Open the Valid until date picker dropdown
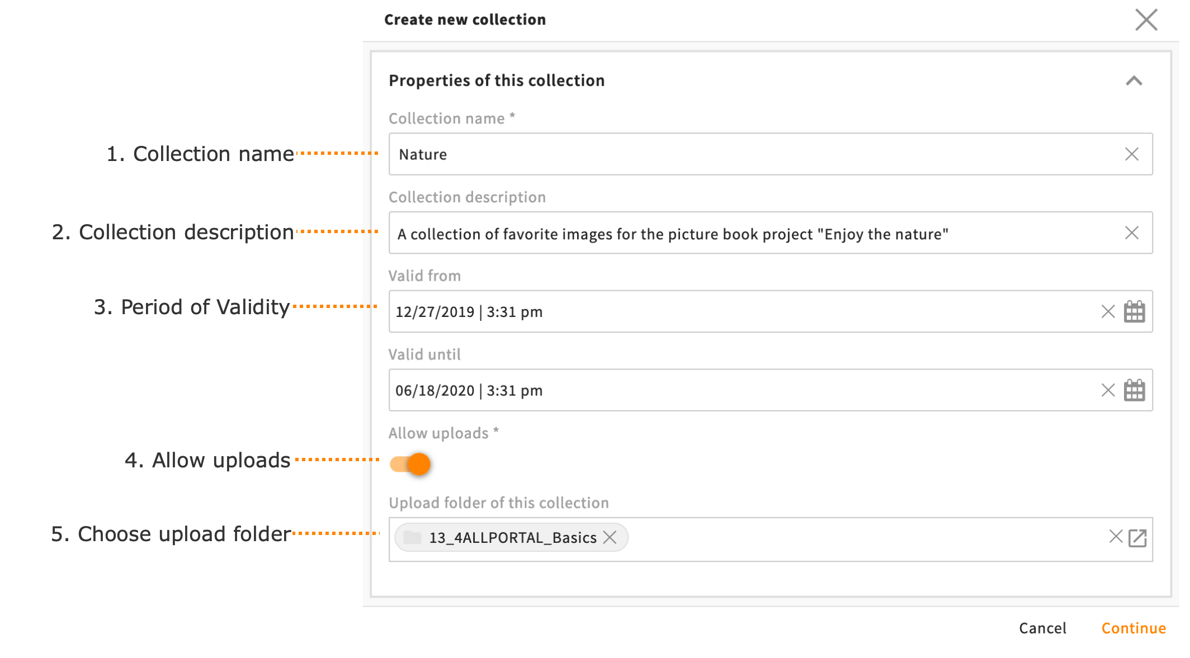Viewport: 1190px width, 658px height. 1135,390
